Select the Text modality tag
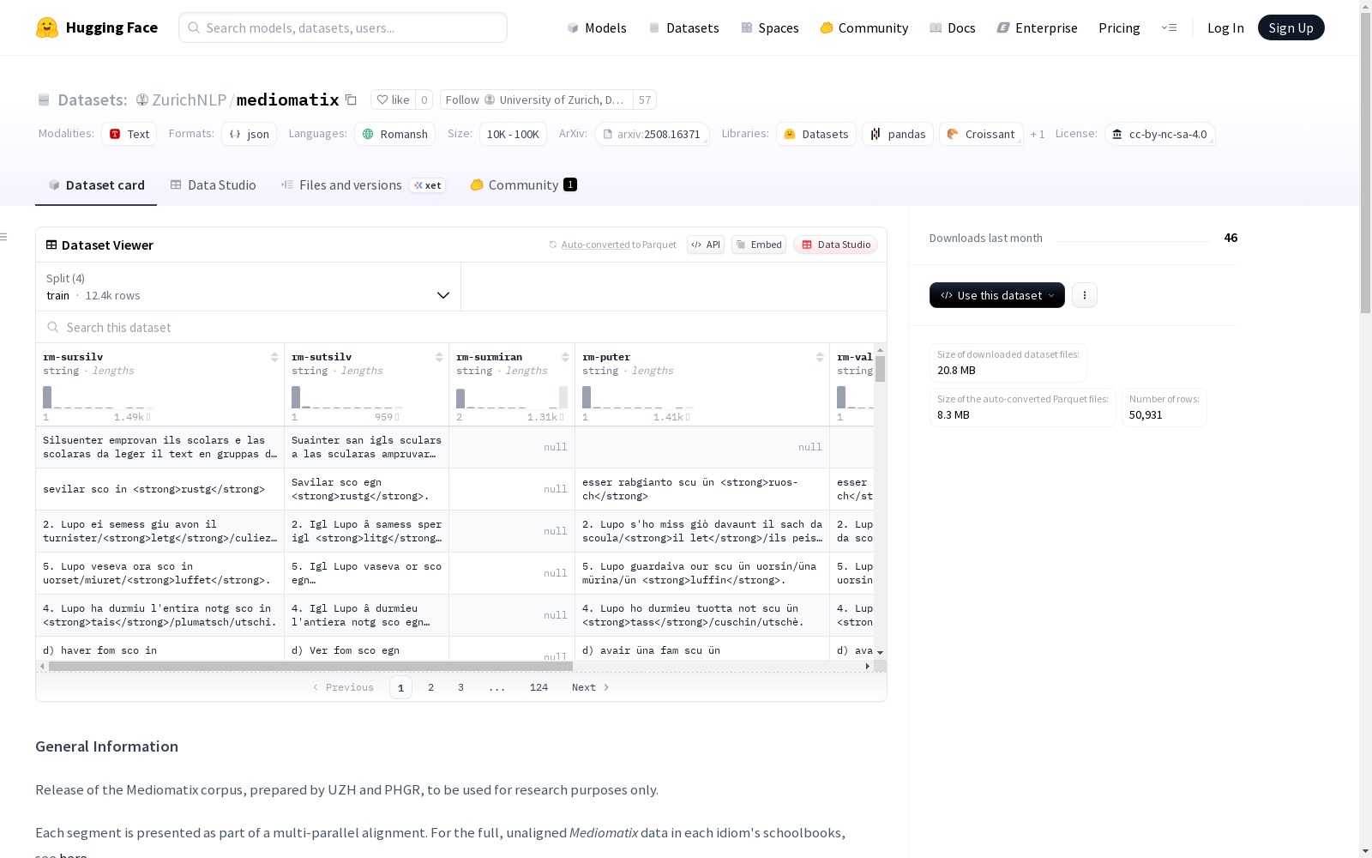 coord(129,134)
